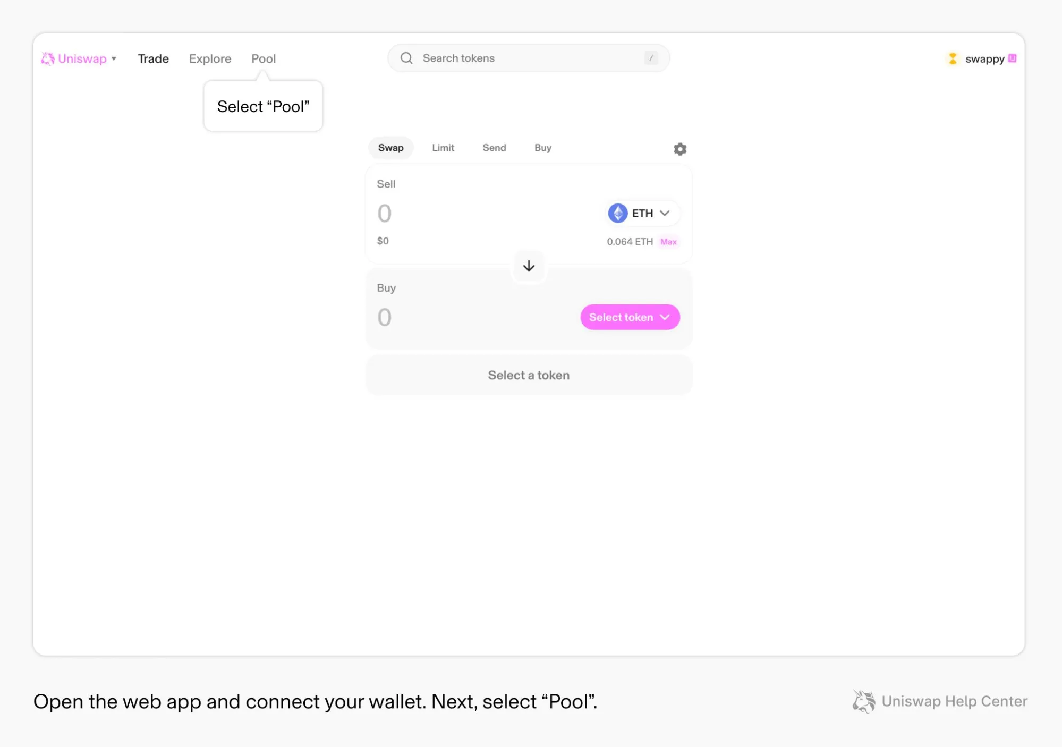Open the Explore navigation item
This screenshot has width=1062, height=747.
pos(210,58)
